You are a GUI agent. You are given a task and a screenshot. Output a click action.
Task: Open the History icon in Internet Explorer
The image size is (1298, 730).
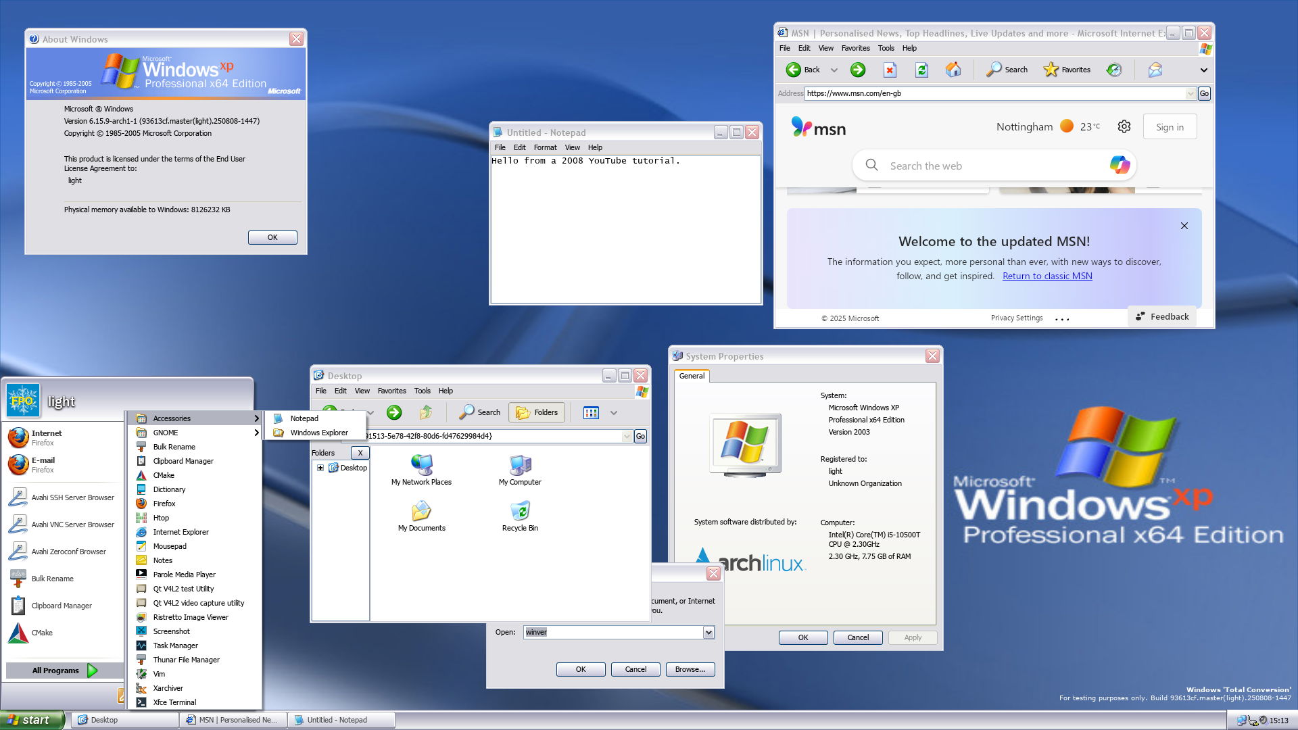click(x=1114, y=70)
